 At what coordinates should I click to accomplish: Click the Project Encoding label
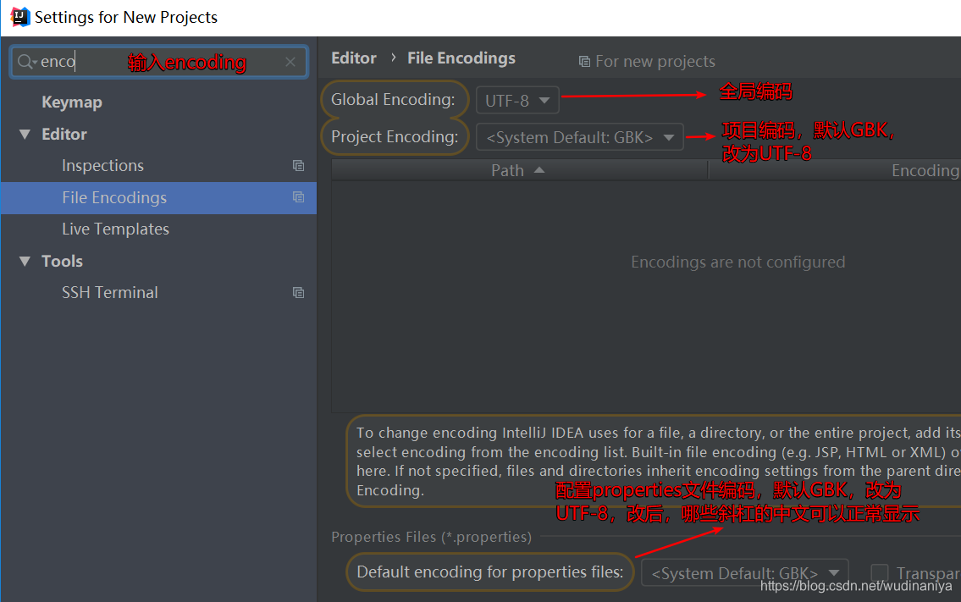395,136
